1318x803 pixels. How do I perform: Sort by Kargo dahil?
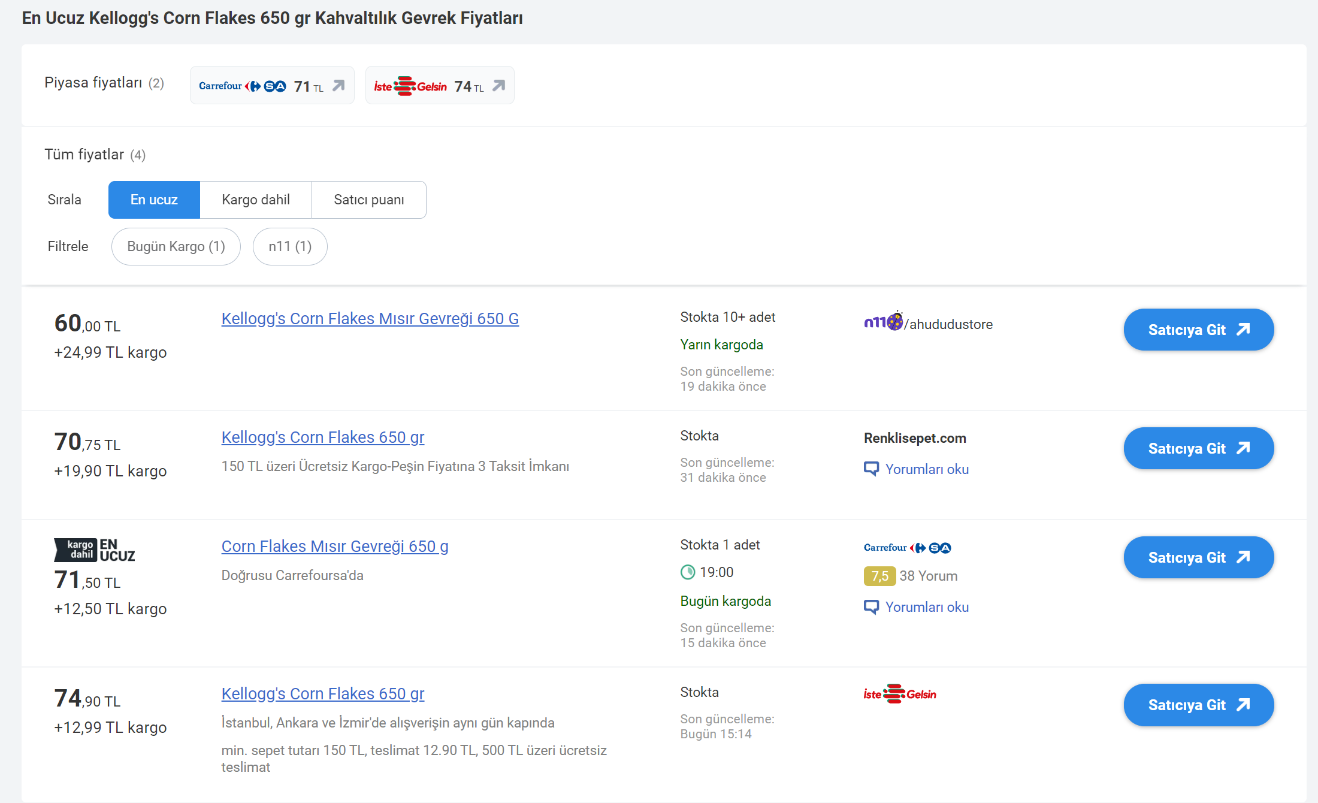point(256,200)
